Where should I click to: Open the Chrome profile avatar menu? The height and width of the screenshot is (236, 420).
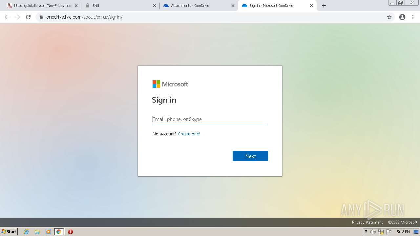pyautogui.click(x=402, y=17)
